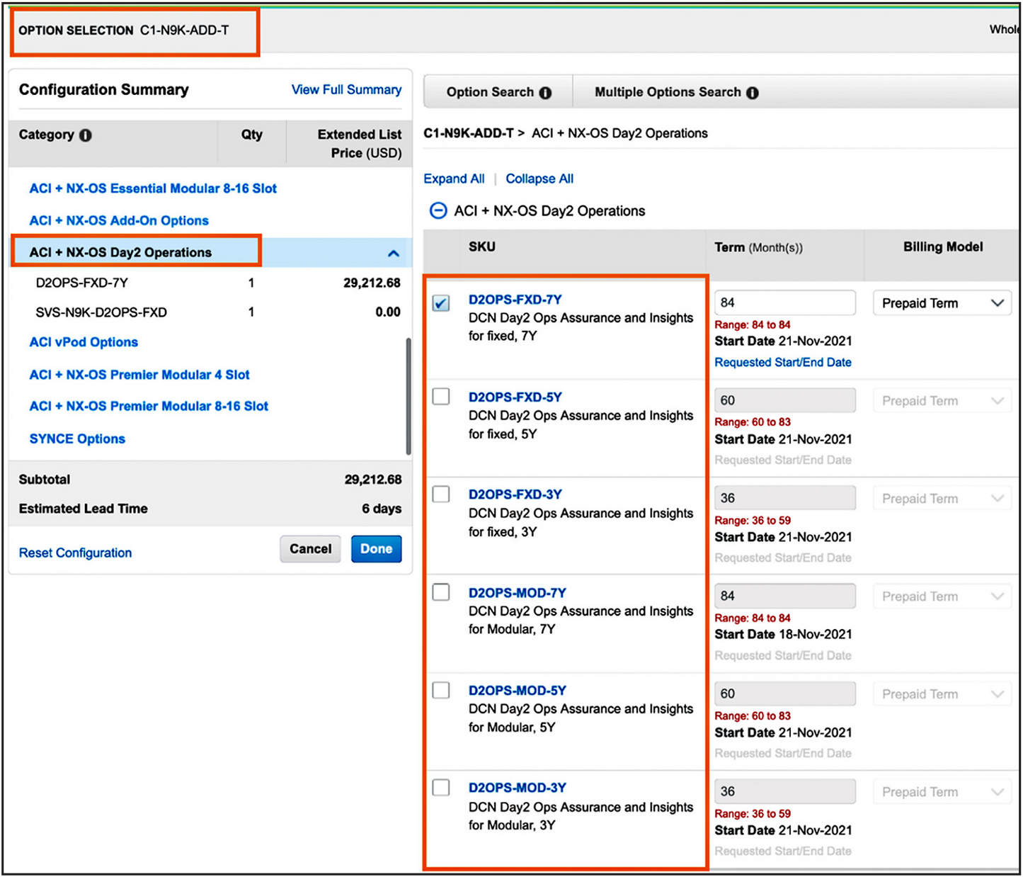Uncheck the D2OPS-FXD-7Y checkbox

click(x=441, y=303)
